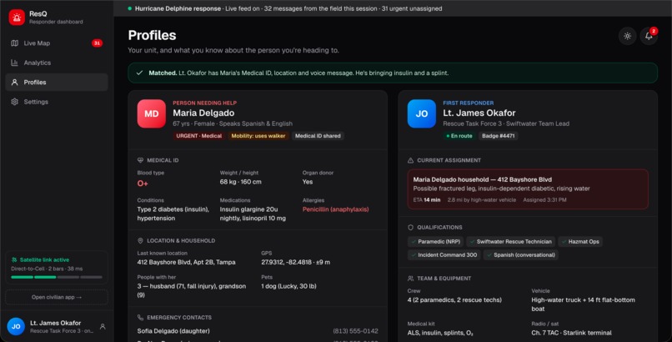Click the Spanish (conversational) chip

point(521,255)
